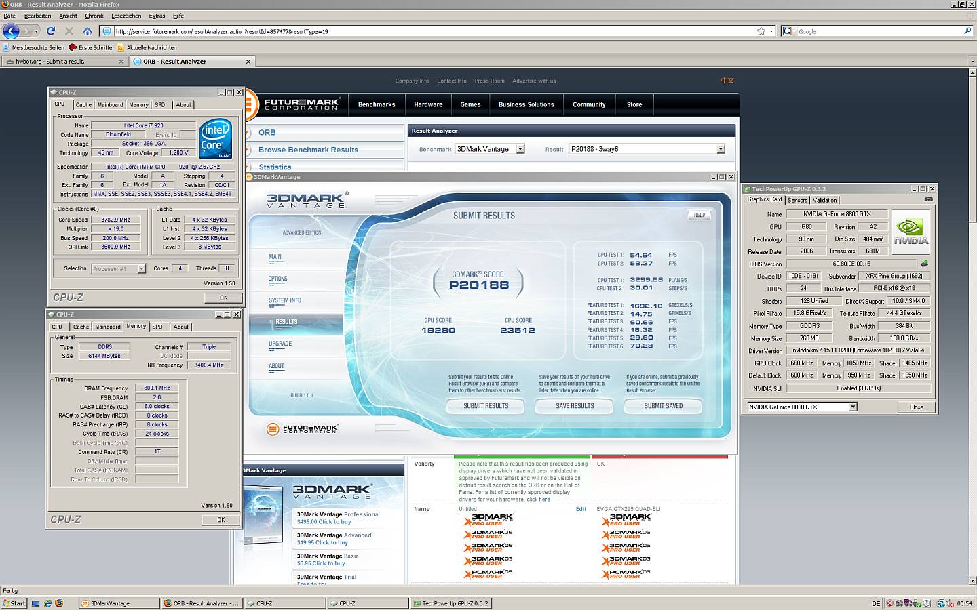This screenshot has height=610, width=977.
Task: Open the Datei menu
Action: click(x=10, y=16)
